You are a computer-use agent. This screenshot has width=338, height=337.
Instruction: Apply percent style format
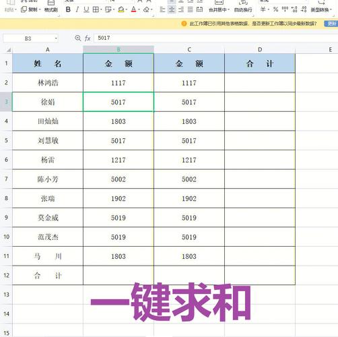coord(275,9)
